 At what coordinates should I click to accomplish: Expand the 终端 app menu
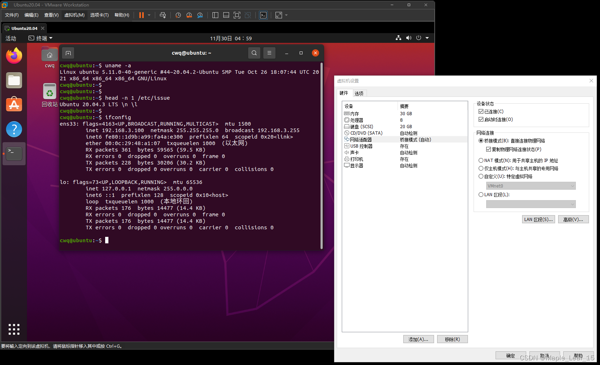coord(40,38)
